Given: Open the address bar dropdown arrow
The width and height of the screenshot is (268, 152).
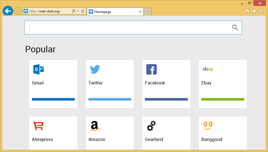Looking at the screenshot, I should [78, 11].
